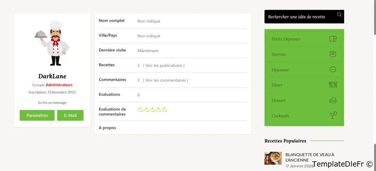The height and width of the screenshot is (171, 376).
Task: Click the salad bowl icon beside Entrées
Action: point(333,54)
